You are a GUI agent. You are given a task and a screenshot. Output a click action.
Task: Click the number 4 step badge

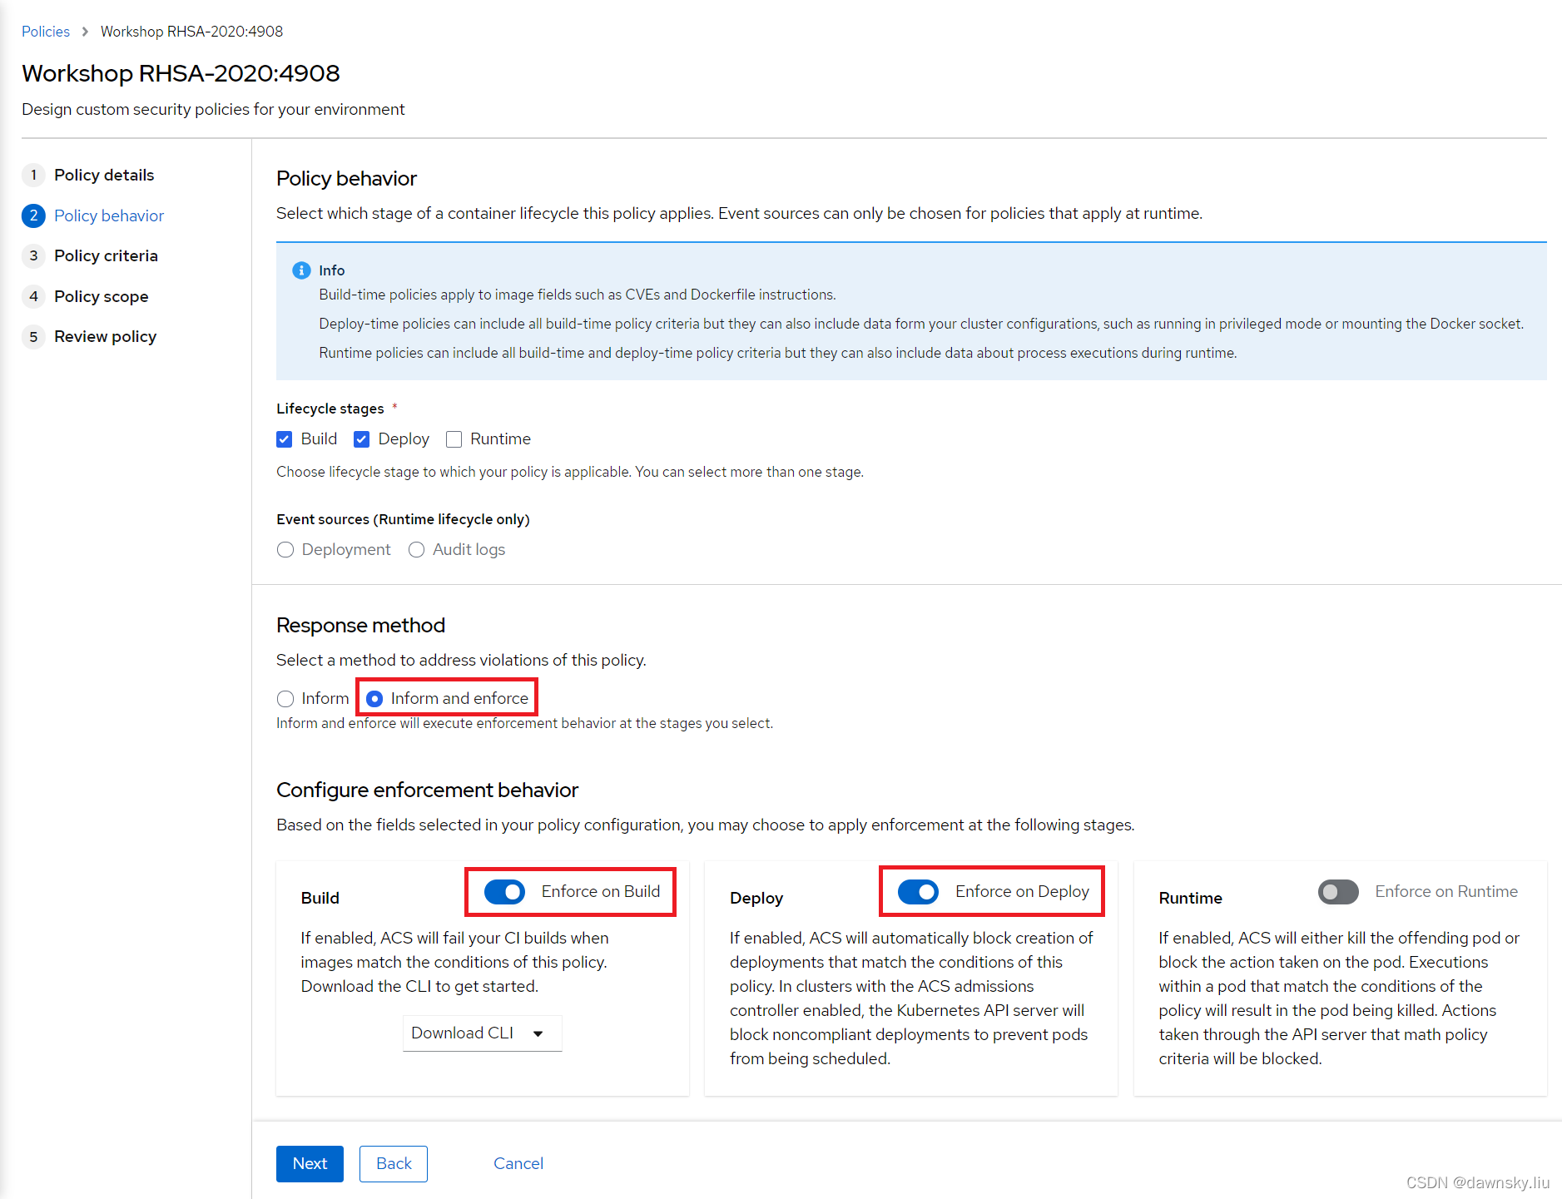coord(33,296)
